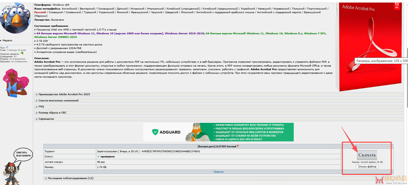Click the Системные требования heading
Screen dimensions: 408x185
coord(51,26)
